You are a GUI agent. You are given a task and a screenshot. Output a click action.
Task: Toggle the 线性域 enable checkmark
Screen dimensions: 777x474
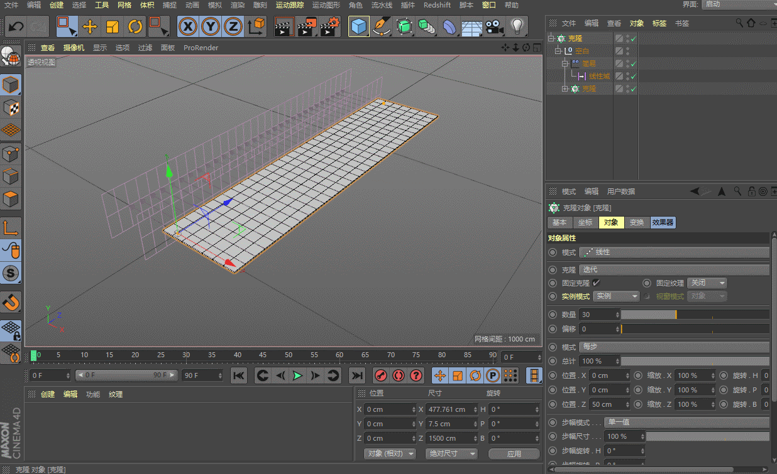point(634,77)
